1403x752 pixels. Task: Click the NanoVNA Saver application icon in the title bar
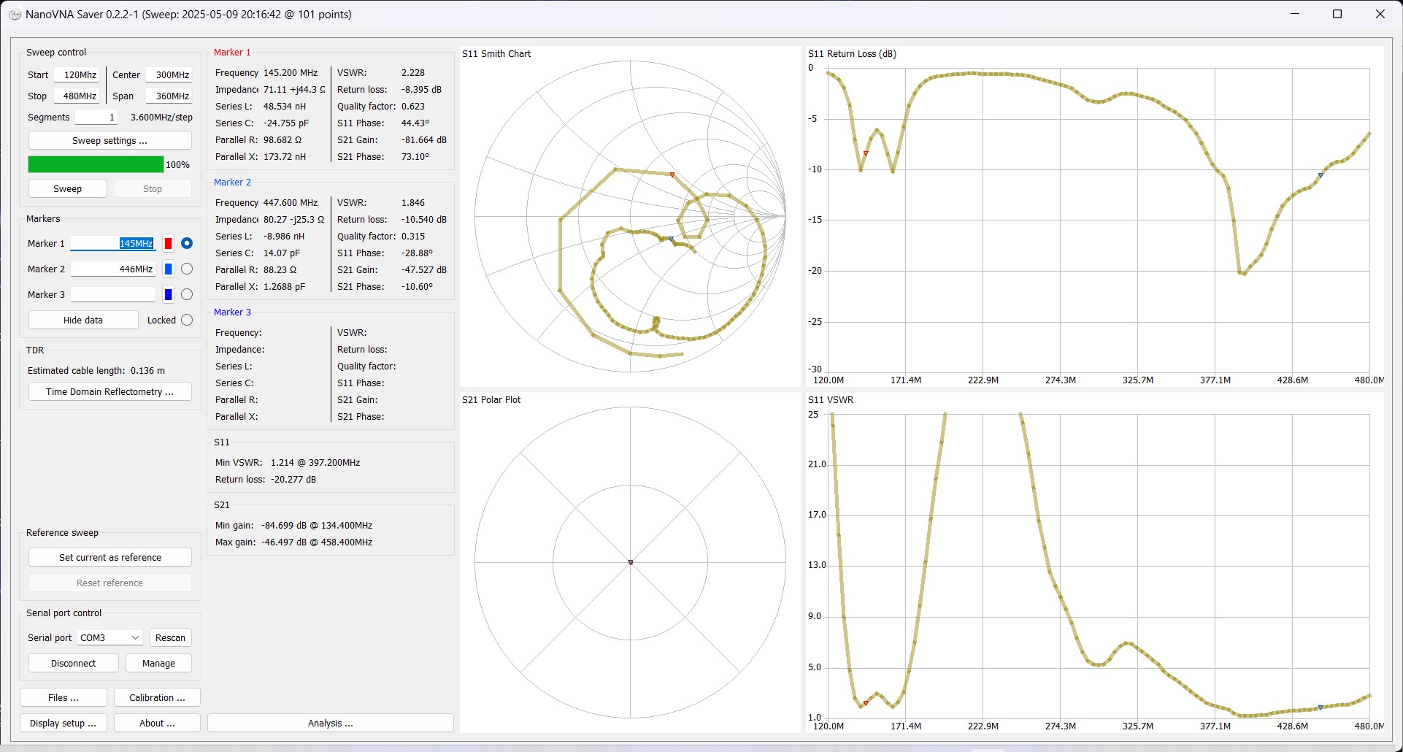[x=15, y=14]
